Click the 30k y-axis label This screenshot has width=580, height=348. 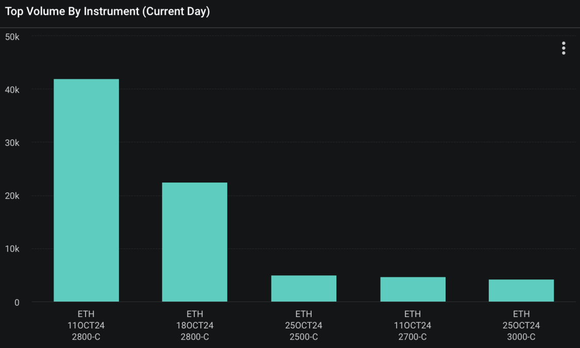(x=12, y=143)
